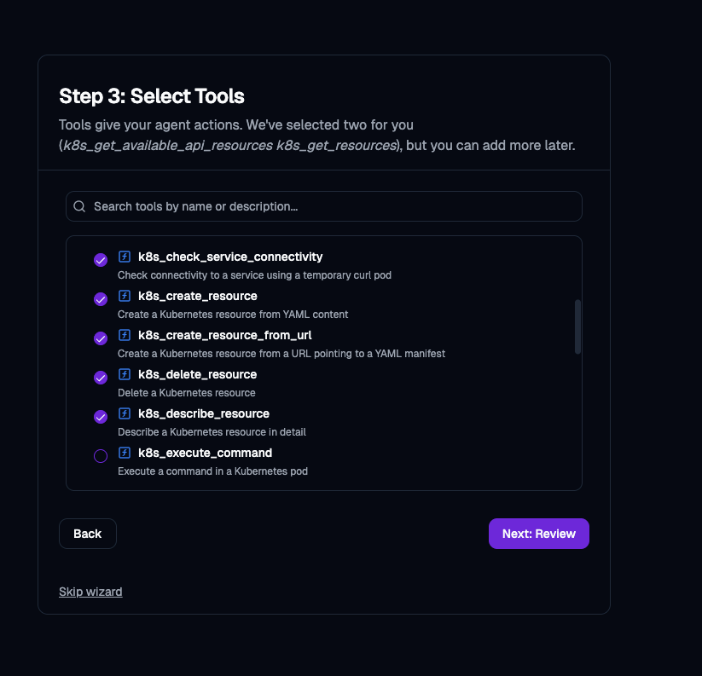702x676 pixels.
Task: Click function icon beside k8s_delete_resource
Action: tap(125, 374)
